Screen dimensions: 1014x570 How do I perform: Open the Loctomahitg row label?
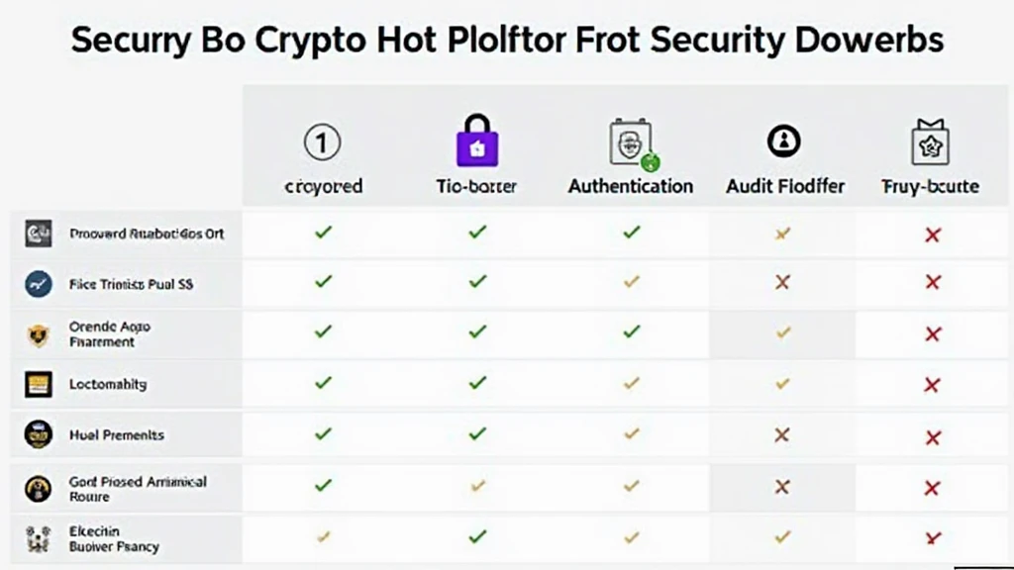click(108, 384)
